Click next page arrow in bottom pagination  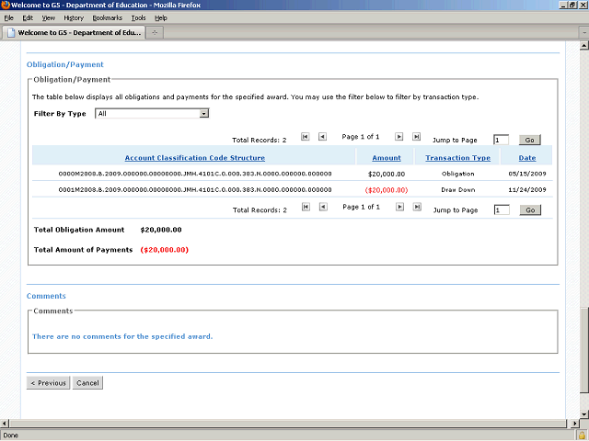399,208
